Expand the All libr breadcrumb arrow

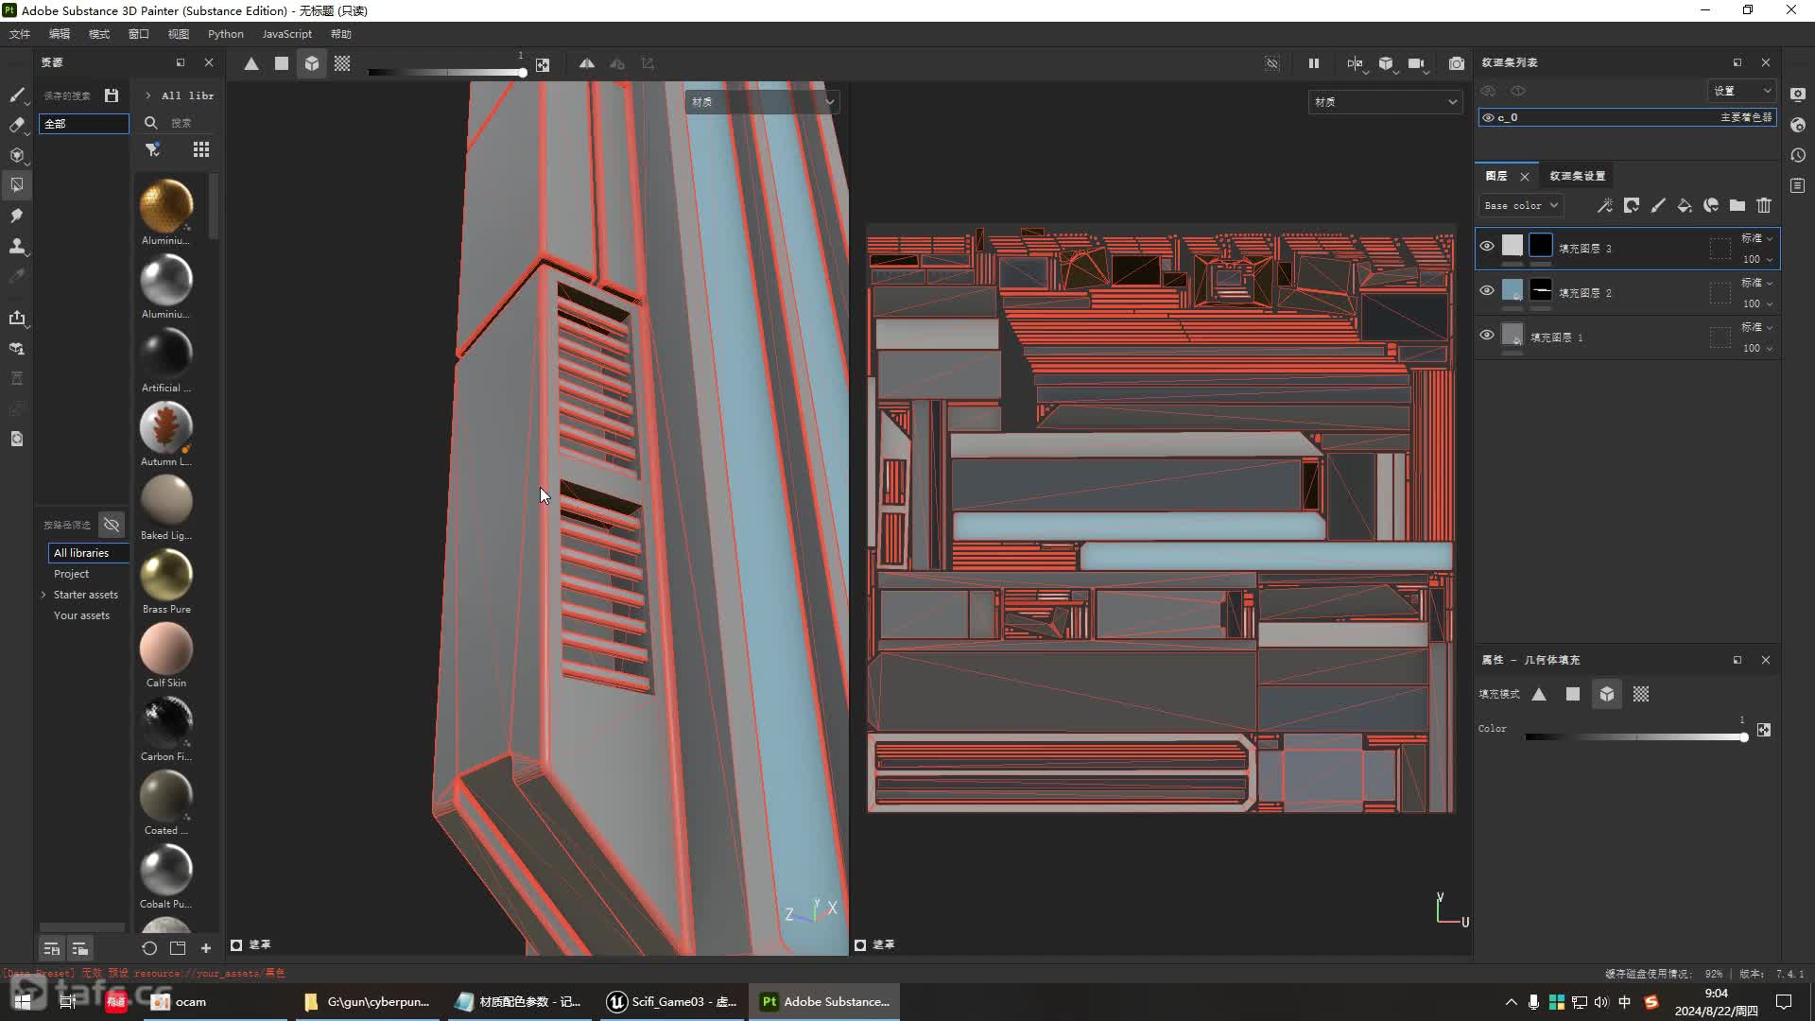coord(148,95)
